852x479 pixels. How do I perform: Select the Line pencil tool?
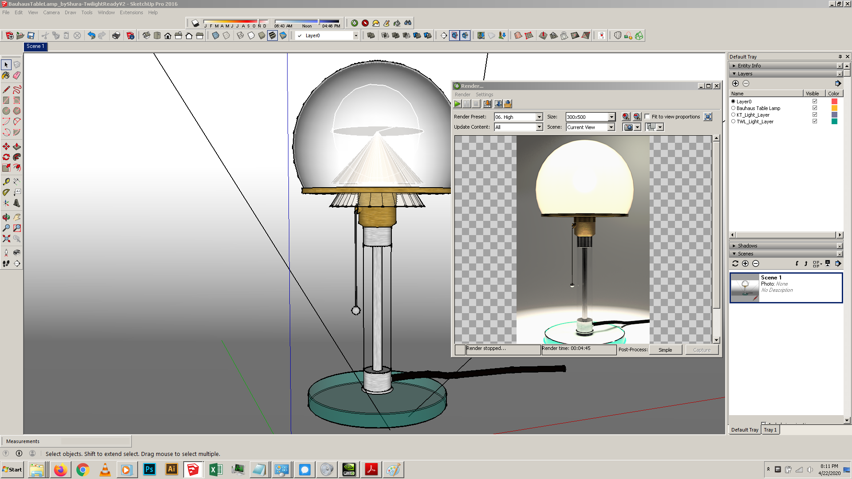coord(6,90)
